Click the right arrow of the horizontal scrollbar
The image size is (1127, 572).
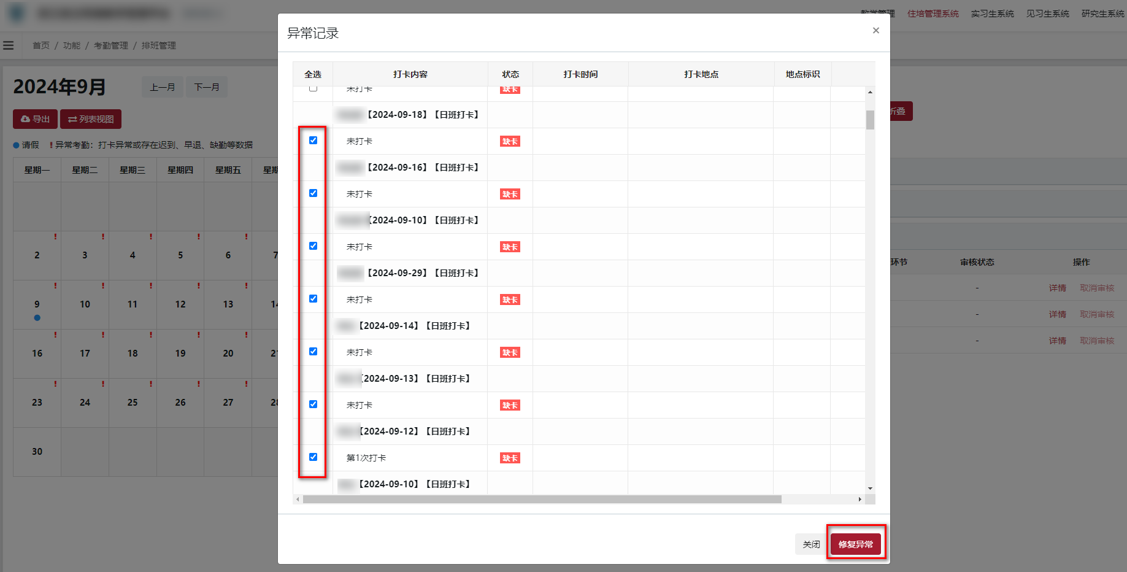860,500
